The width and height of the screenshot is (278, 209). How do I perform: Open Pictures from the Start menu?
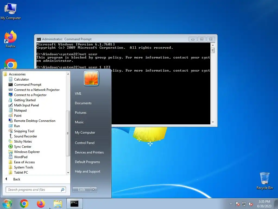click(x=80, y=112)
